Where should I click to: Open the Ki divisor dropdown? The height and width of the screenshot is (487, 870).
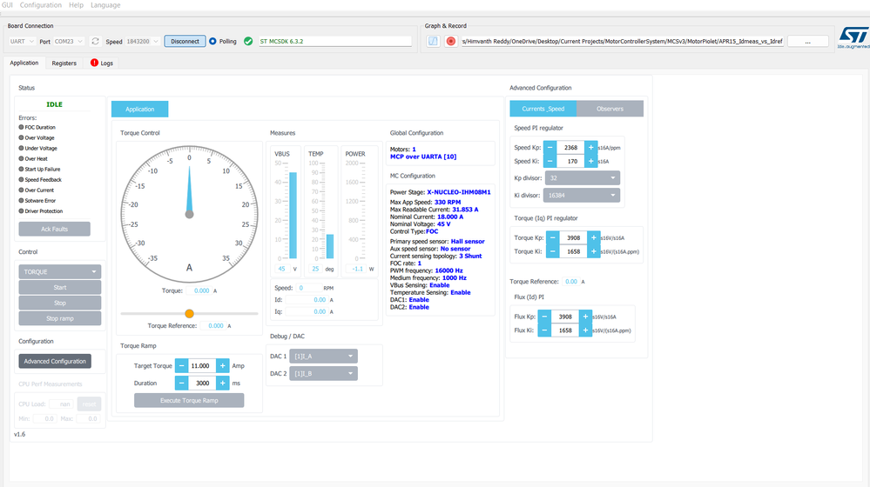pos(582,195)
